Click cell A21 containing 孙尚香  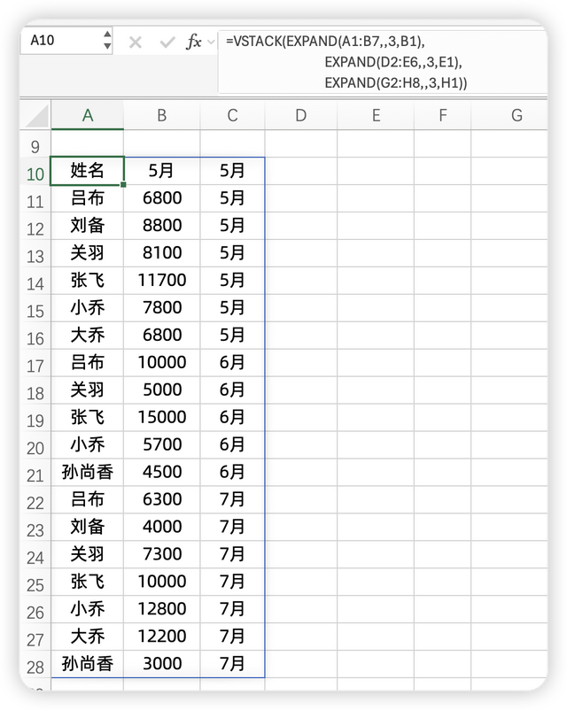click(88, 472)
